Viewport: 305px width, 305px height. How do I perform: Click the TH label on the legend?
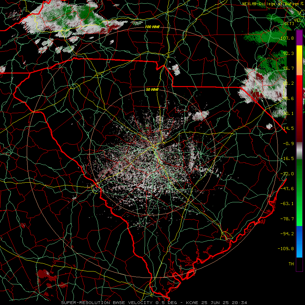pos(291,264)
